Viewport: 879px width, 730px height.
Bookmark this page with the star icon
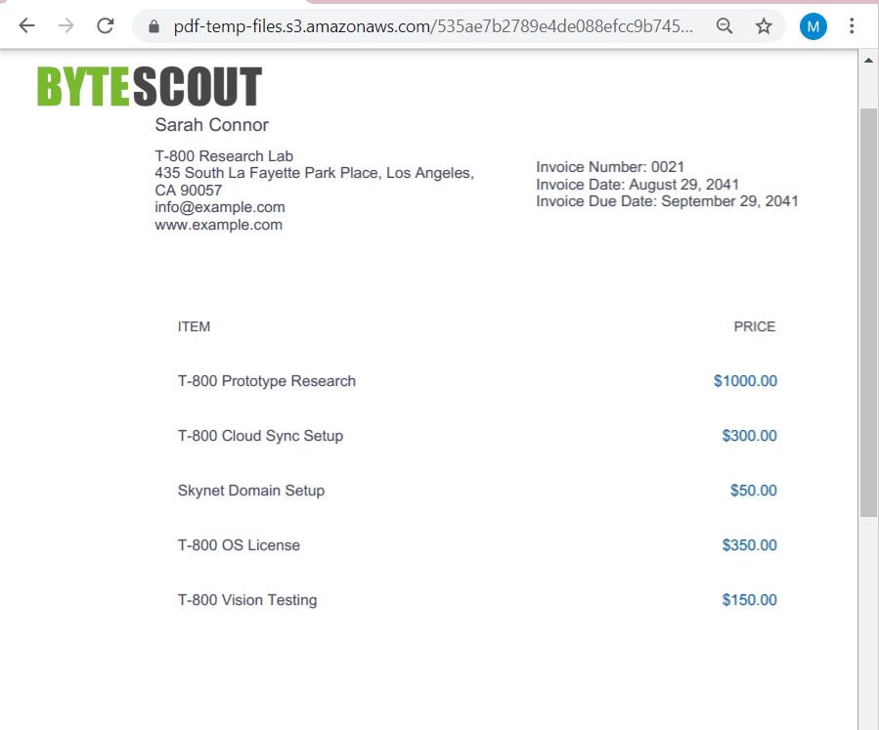click(763, 27)
